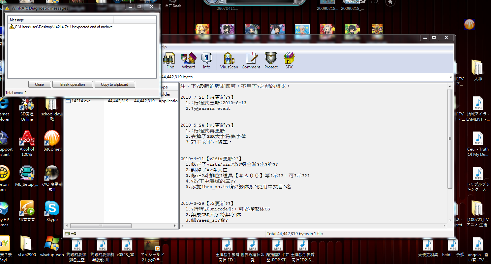Open the archive path dropdown arrow
This screenshot has width=491, height=264.
[x=451, y=77]
